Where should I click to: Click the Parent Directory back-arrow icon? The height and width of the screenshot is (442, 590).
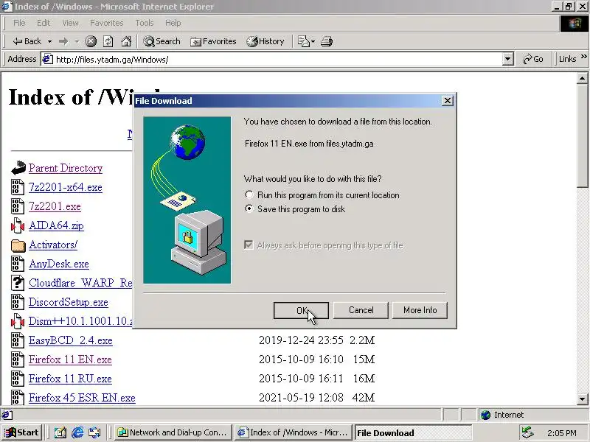pos(18,168)
